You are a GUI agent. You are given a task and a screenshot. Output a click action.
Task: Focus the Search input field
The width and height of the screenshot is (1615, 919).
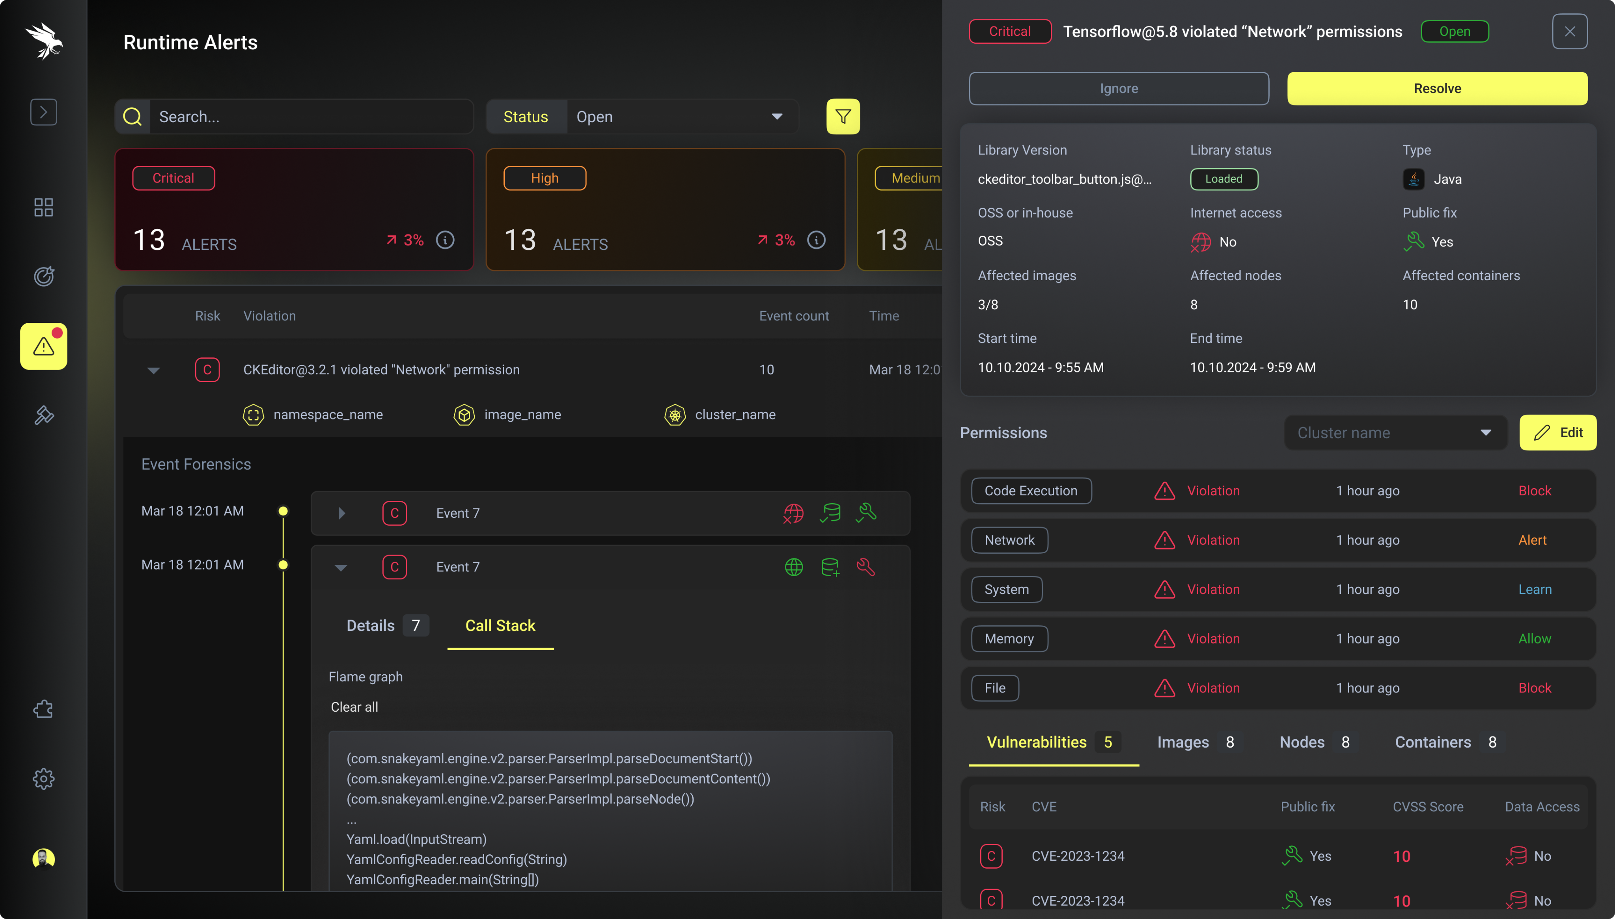point(312,117)
